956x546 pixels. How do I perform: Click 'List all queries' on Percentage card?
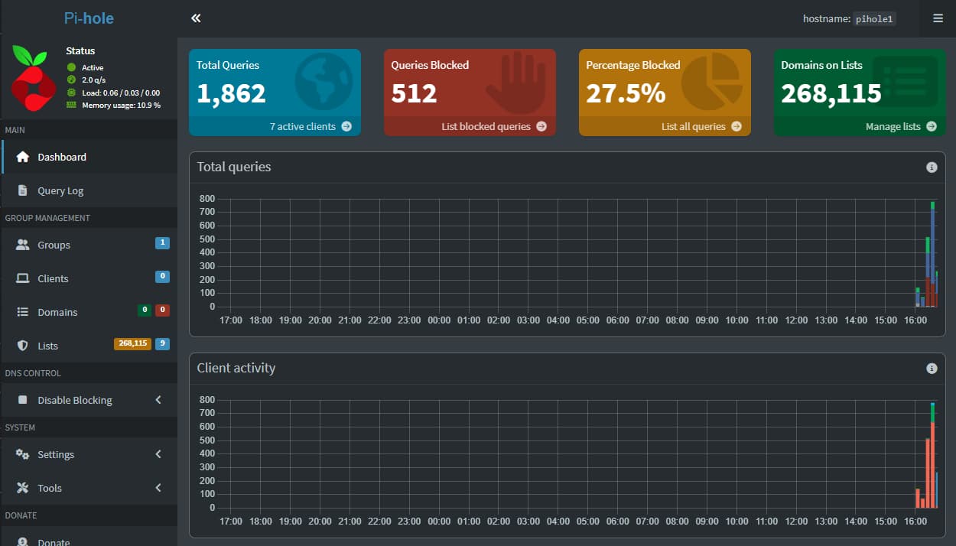point(701,126)
